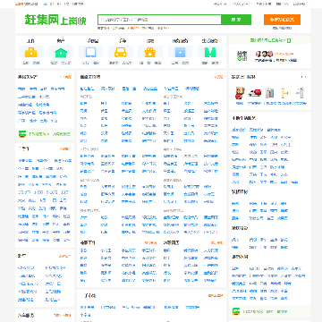
Task: Click the green app icon in left sidebar banner
Action: tap(22, 134)
